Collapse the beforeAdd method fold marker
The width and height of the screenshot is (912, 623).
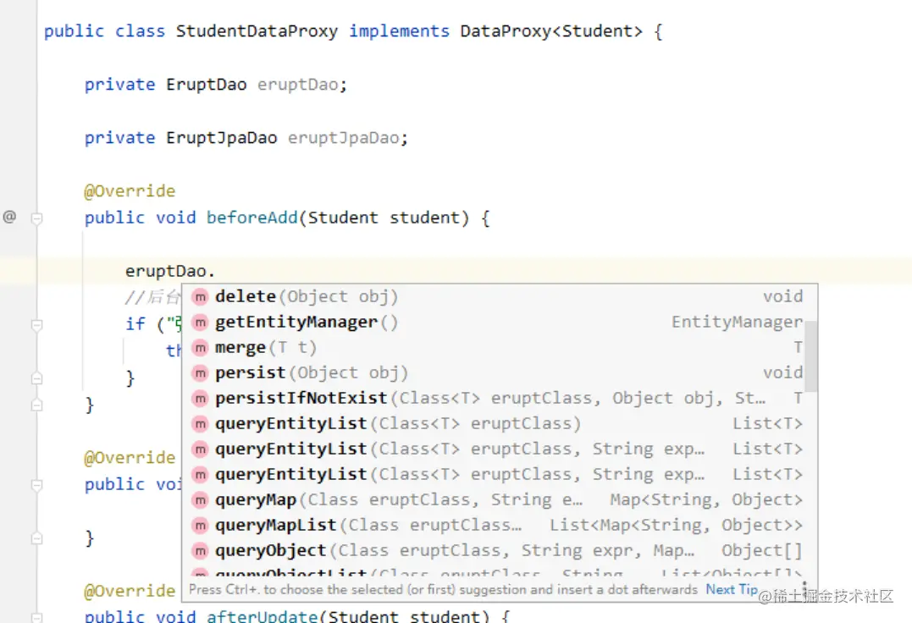[x=36, y=218]
